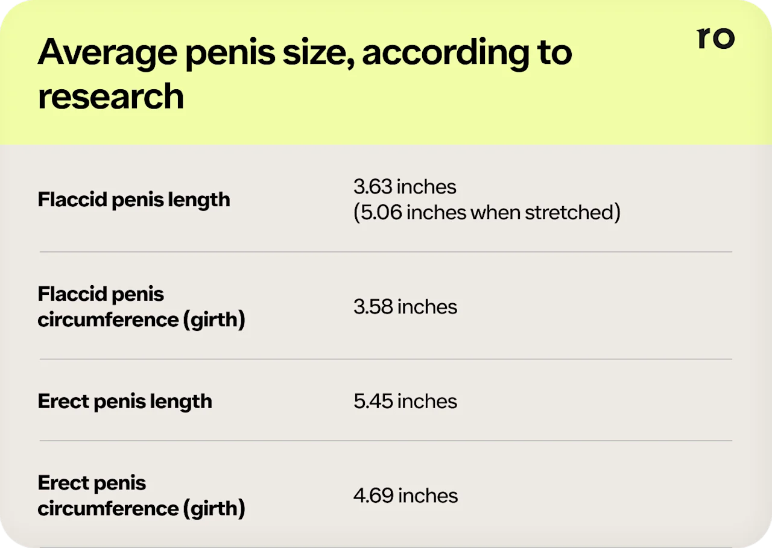
Task: Click the word "research" in the title
Action: tap(110, 96)
